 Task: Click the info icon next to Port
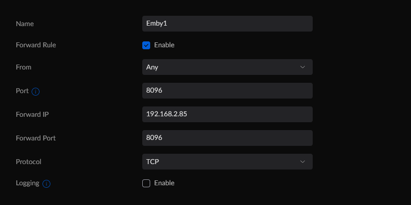(x=36, y=91)
